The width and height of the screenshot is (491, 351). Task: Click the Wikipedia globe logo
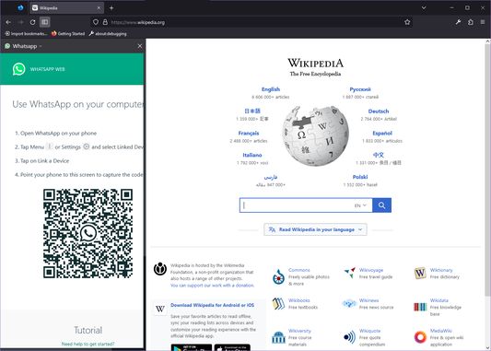pyautogui.click(x=315, y=135)
